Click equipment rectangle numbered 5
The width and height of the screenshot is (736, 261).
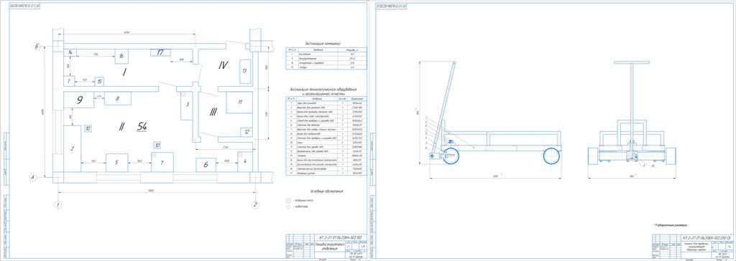coord(117,163)
